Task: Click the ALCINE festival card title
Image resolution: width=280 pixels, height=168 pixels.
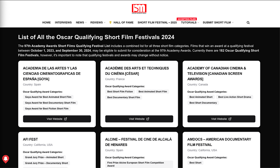Action: (x=138, y=142)
